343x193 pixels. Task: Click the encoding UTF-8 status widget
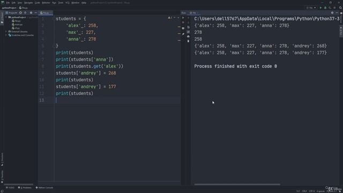[311, 191]
